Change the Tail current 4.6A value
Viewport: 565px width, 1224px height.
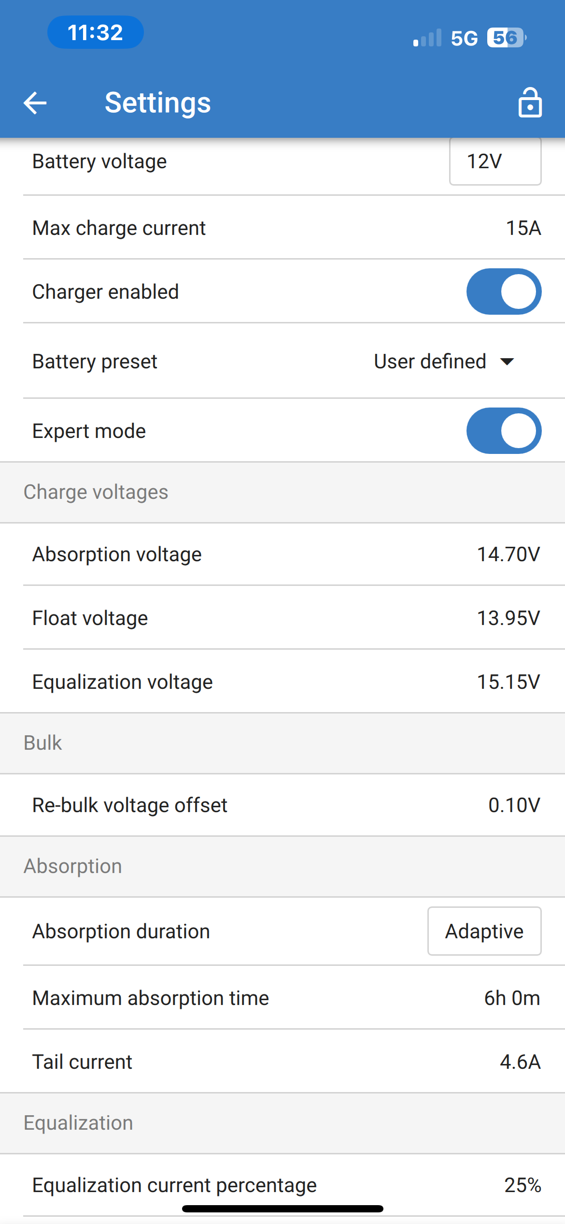click(520, 1062)
